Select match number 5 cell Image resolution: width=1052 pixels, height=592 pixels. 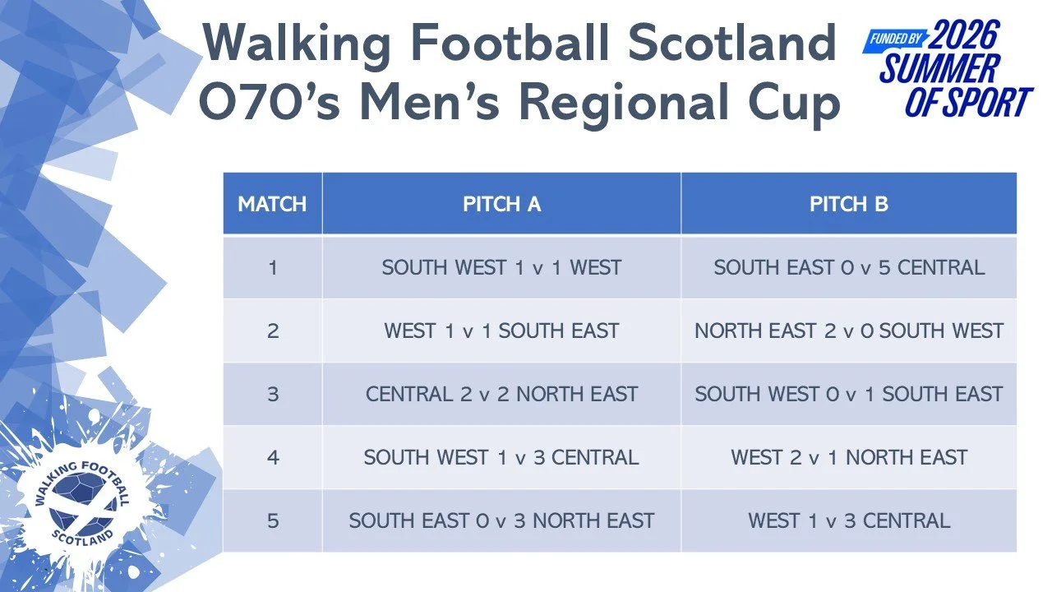[272, 520]
